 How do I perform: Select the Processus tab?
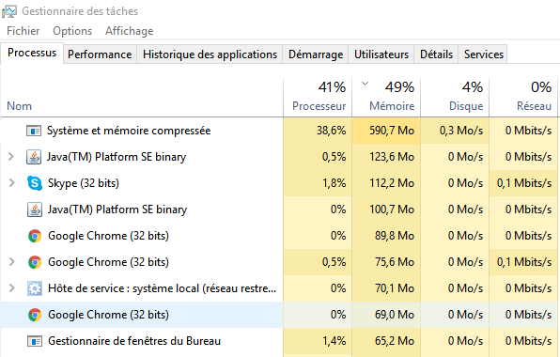tap(32, 54)
